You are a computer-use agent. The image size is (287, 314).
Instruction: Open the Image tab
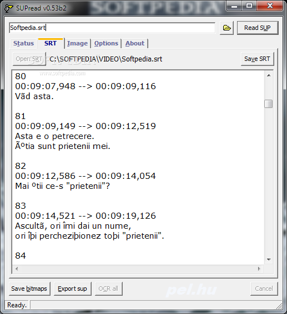click(x=77, y=43)
